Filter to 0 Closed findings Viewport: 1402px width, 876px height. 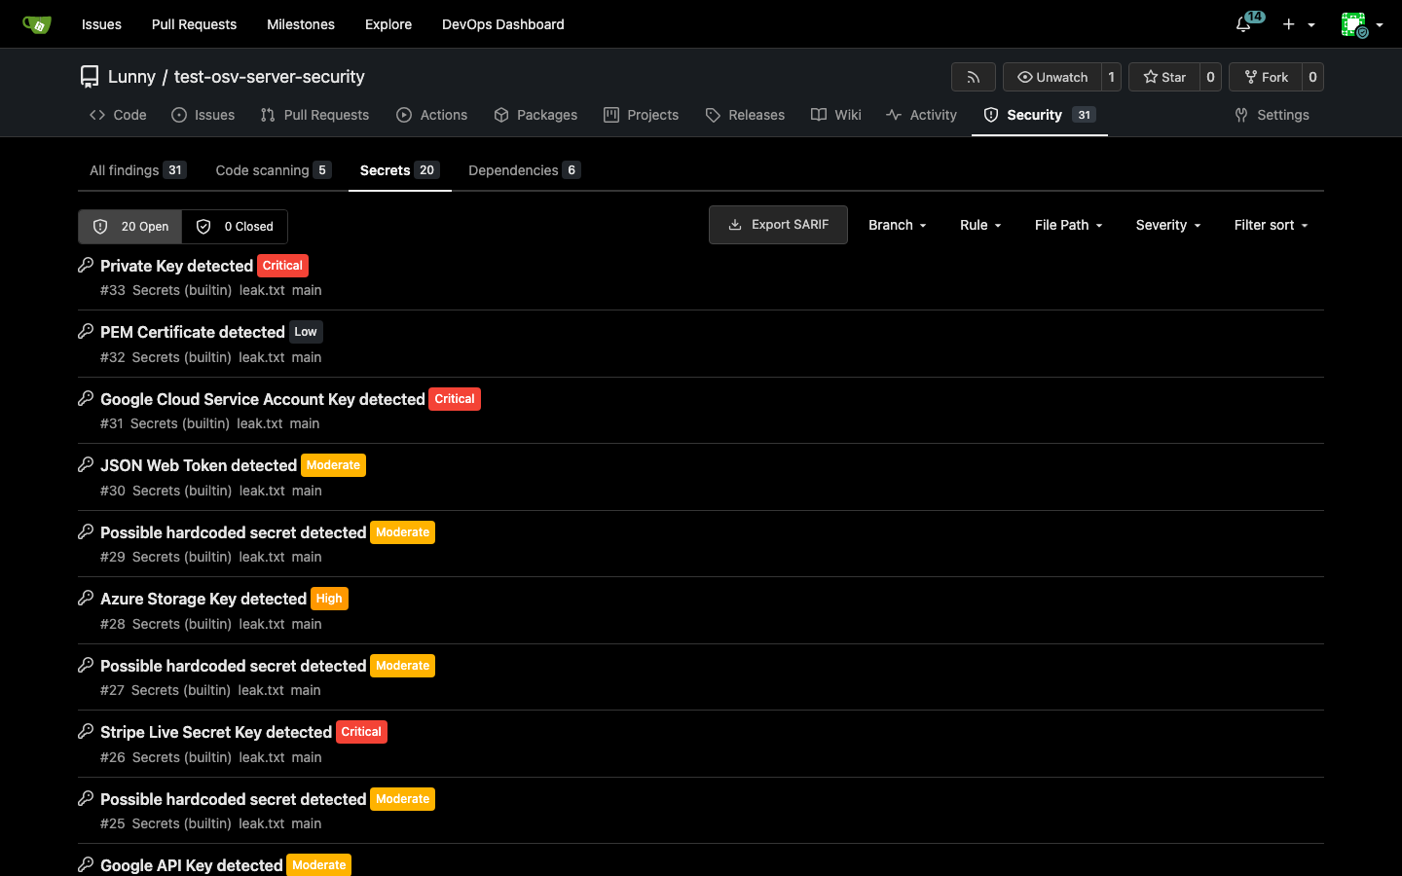(235, 227)
